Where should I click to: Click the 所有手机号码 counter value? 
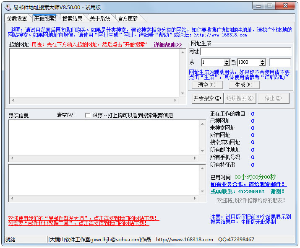[x=253, y=157]
